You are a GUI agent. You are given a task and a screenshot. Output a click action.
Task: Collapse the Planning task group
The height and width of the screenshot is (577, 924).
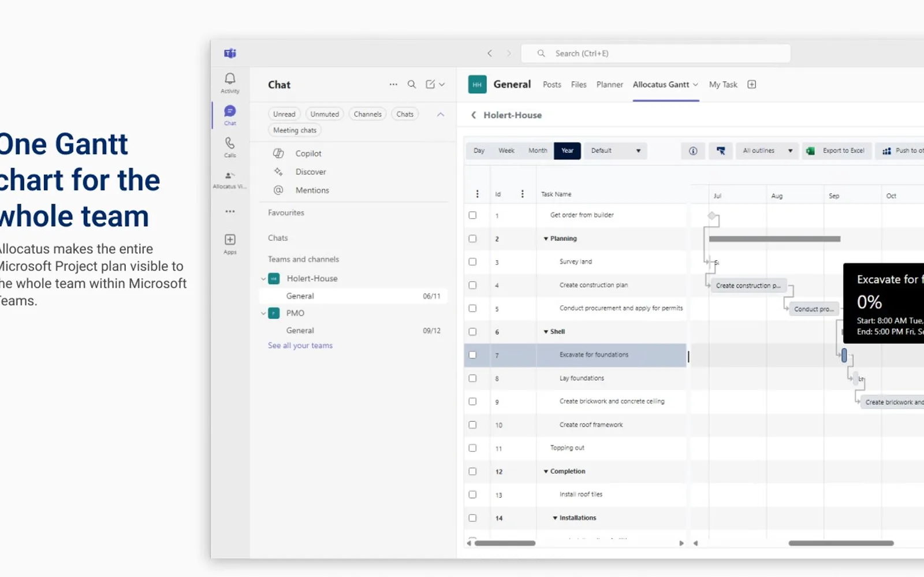click(x=546, y=239)
